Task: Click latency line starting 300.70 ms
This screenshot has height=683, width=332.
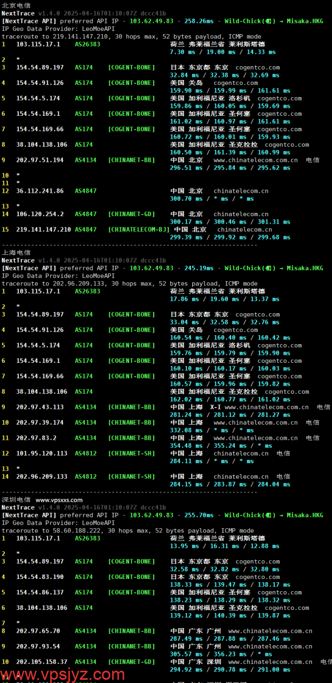Action: [212, 198]
